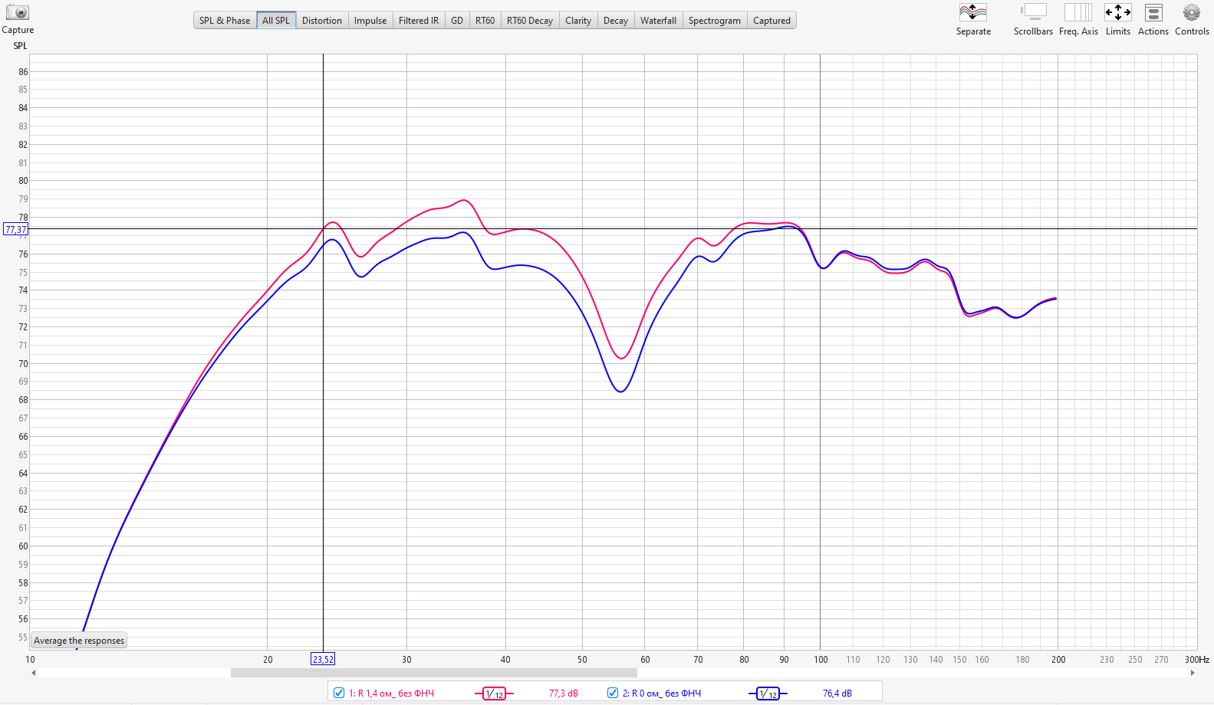Switch to the SPL & Phase tab

click(225, 21)
